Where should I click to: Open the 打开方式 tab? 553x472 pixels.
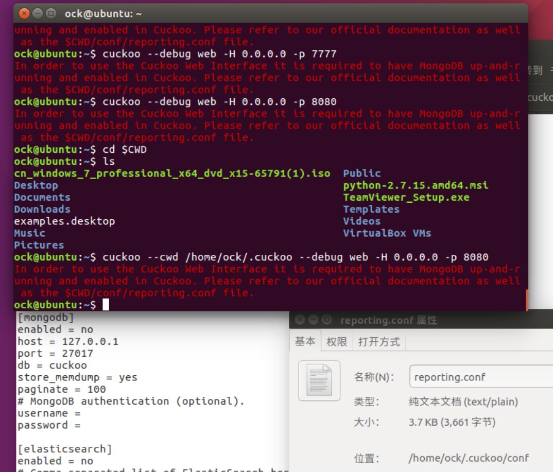point(379,342)
